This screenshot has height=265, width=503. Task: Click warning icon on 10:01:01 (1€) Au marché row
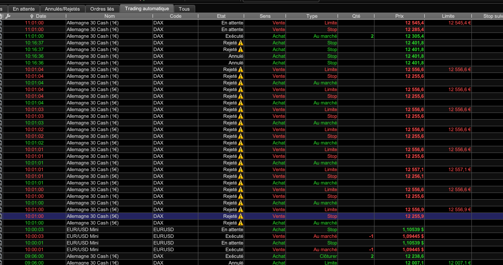tap(241, 163)
